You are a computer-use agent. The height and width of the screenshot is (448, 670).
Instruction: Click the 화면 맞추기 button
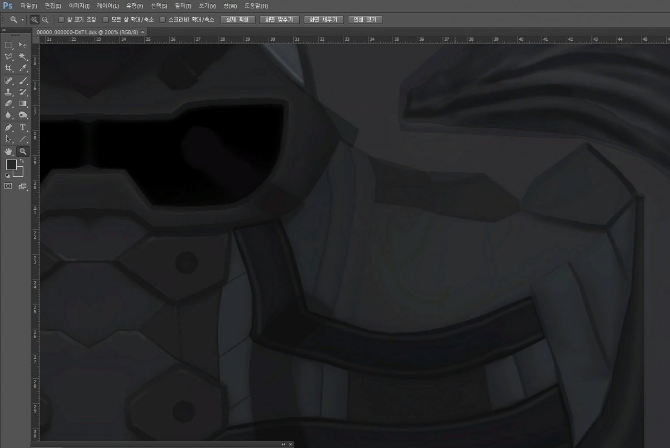tap(277, 20)
